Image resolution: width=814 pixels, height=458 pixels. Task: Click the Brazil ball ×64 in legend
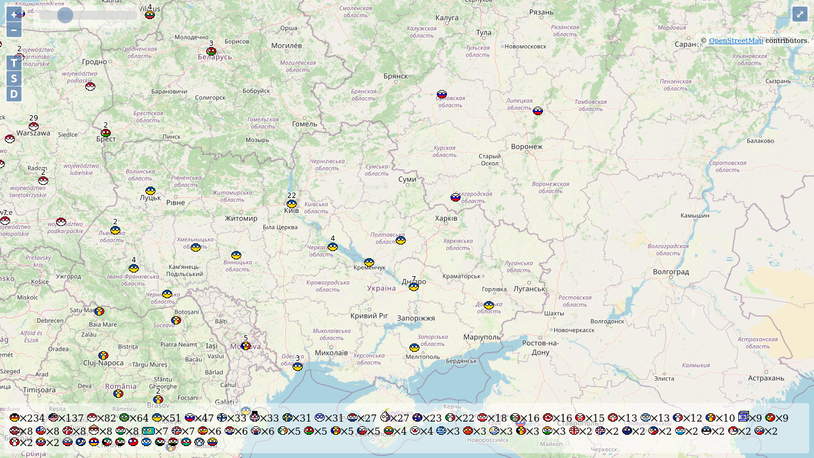124,418
